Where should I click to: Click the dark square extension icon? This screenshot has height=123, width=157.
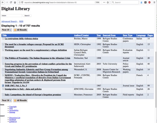tap(145, 2)
